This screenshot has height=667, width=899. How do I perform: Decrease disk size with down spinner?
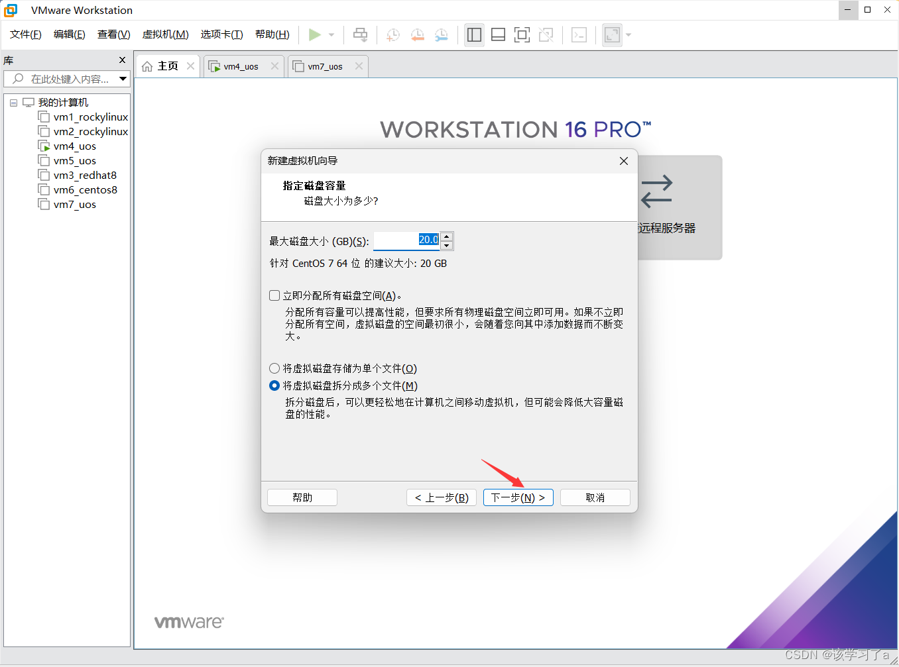pyautogui.click(x=447, y=246)
